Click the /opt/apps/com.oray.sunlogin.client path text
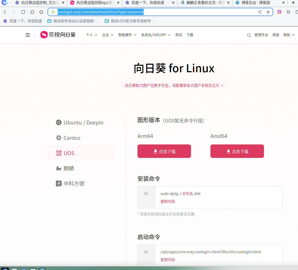 pyautogui.click(x=211, y=252)
